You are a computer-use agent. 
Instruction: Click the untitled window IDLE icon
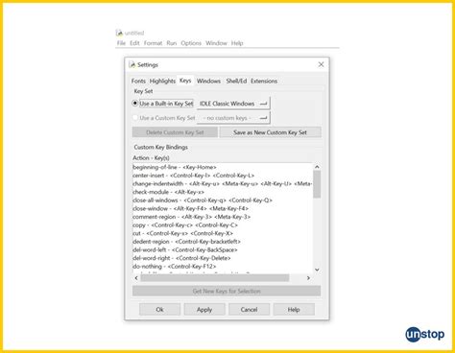[x=119, y=33]
